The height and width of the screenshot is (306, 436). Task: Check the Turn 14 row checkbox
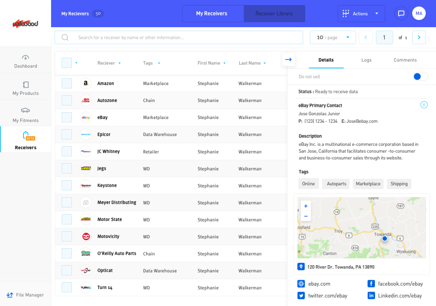67,287
